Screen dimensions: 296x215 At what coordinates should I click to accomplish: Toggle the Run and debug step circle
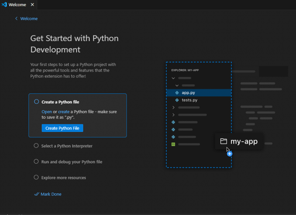click(x=36, y=162)
